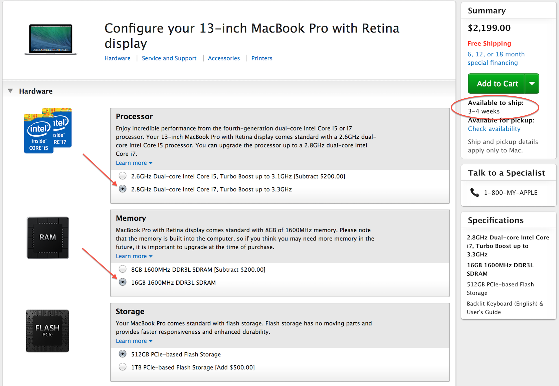The image size is (559, 386).
Task: Expand Learn more under Storage
Action: coord(134,341)
